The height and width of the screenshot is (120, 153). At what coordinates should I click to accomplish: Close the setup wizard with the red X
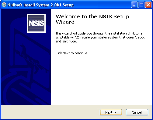coord(148,5)
